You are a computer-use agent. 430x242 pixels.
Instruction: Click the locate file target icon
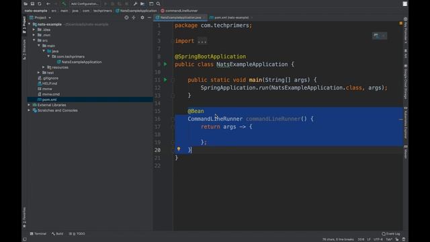126,17
